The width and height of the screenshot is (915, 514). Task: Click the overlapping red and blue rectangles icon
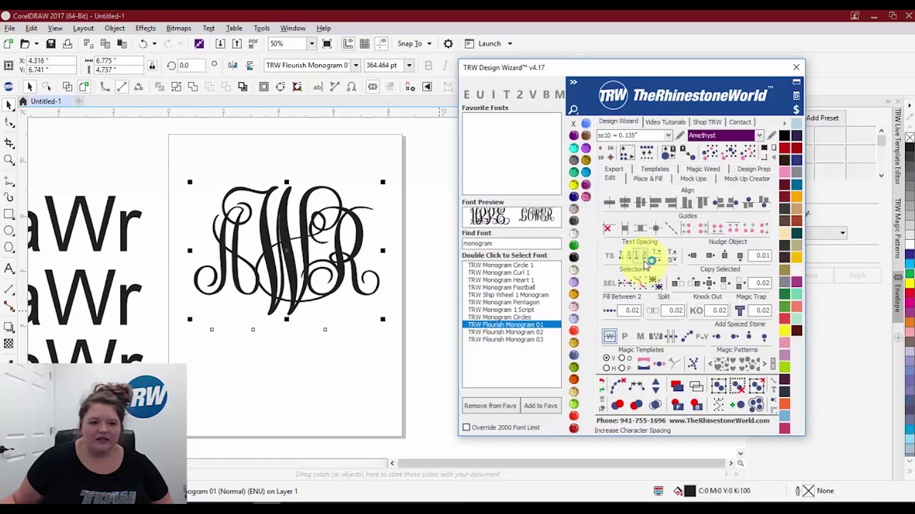point(676,387)
